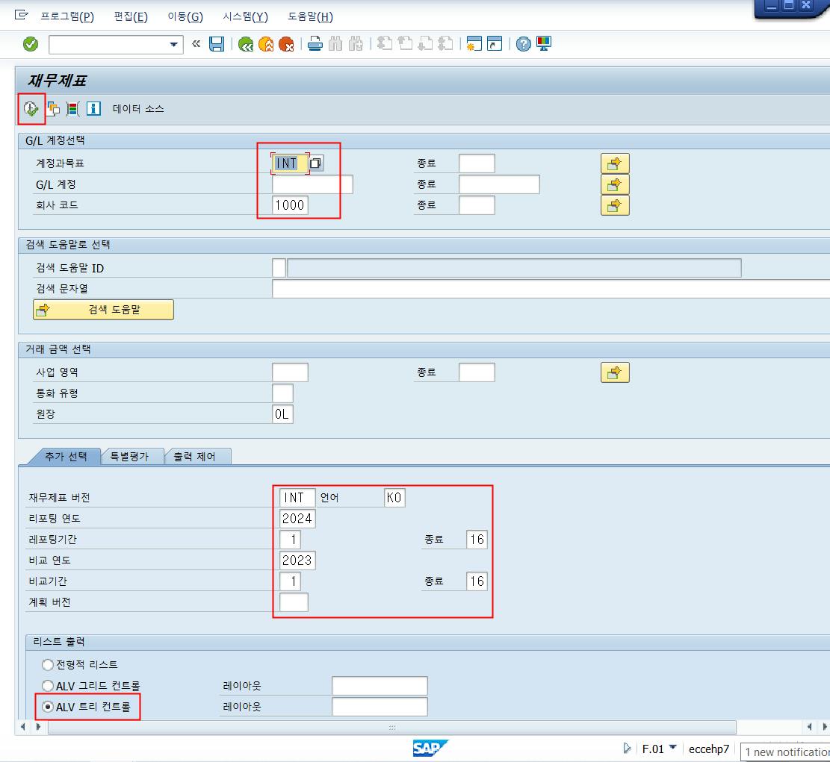Open the 이동(G) menu
This screenshot has width=830, height=762.
pos(185,16)
